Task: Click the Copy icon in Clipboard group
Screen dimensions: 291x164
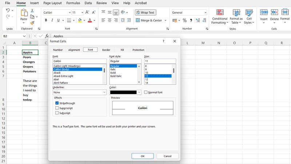Action: coord(32,17)
